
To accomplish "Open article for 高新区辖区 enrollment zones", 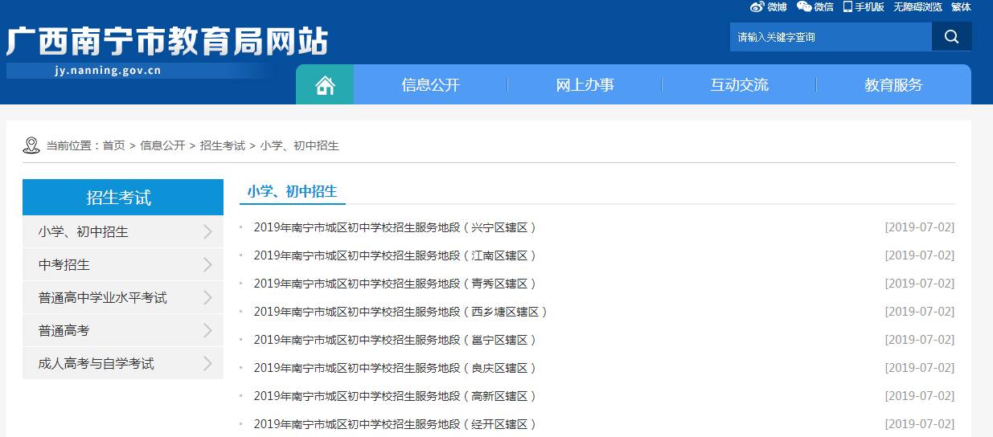I will (x=395, y=396).
